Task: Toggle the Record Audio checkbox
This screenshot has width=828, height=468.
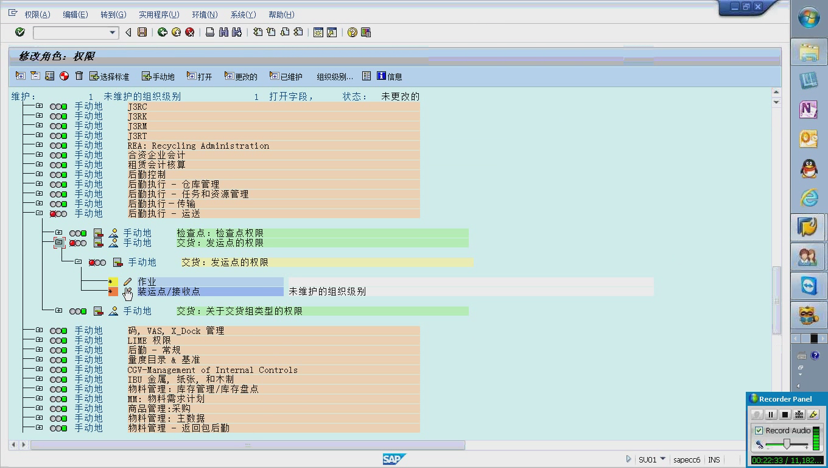Action: (x=759, y=430)
